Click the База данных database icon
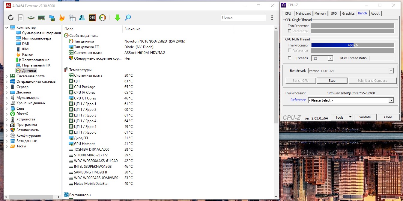Screen dimensions: 403x201 click(13, 141)
